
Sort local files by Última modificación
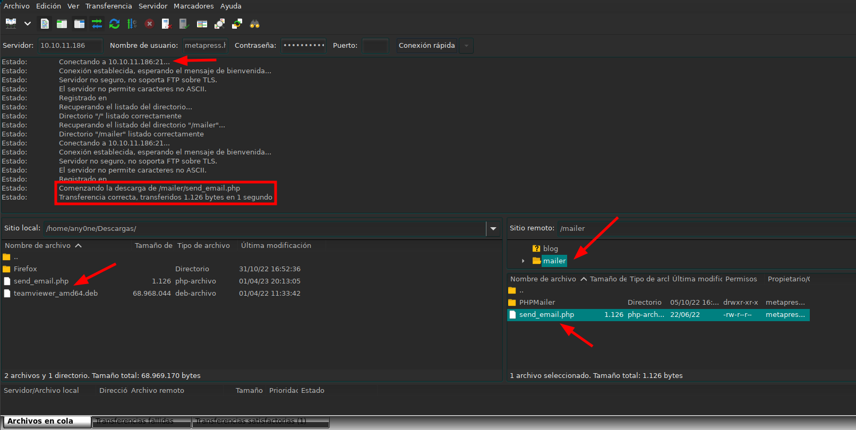tap(276, 245)
